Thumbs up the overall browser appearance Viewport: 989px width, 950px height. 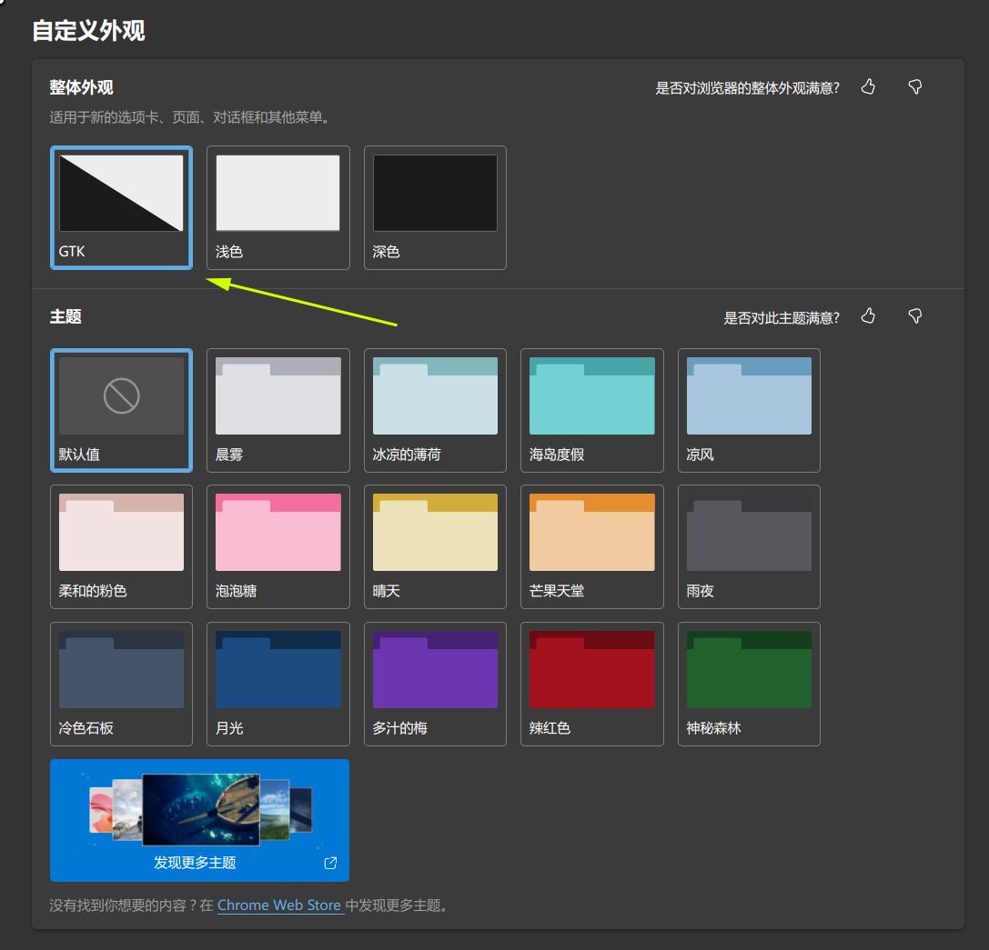click(869, 87)
